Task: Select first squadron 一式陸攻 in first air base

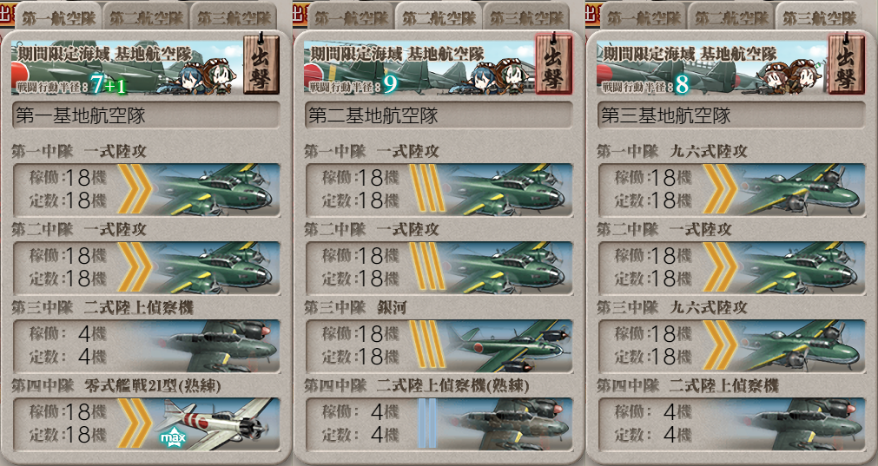Action: (146, 190)
